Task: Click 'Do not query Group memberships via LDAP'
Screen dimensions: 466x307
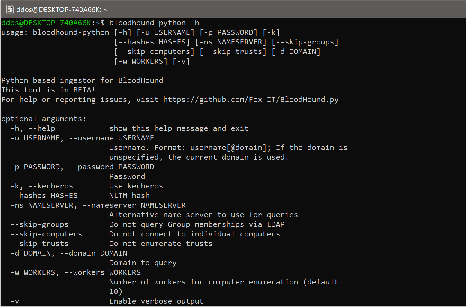Action: (x=197, y=224)
